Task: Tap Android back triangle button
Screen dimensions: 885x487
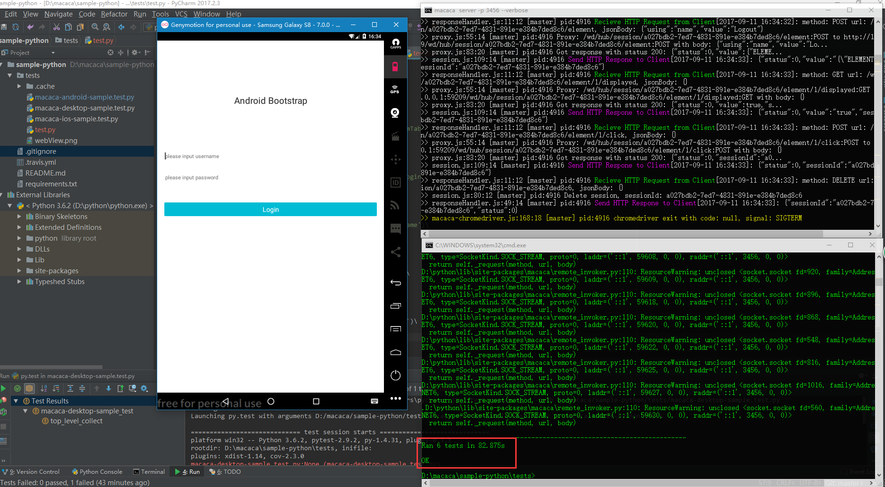Action: point(225,402)
